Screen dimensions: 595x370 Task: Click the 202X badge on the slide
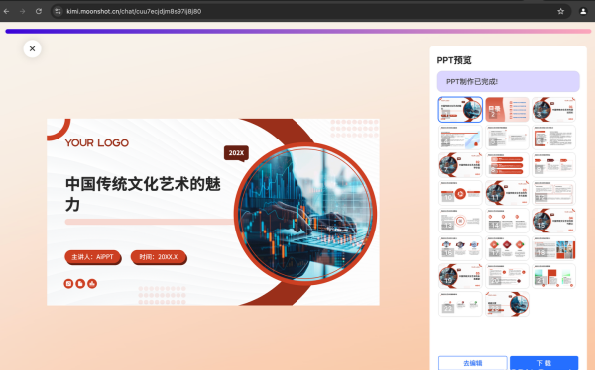pyautogui.click(x=236, y=153)
